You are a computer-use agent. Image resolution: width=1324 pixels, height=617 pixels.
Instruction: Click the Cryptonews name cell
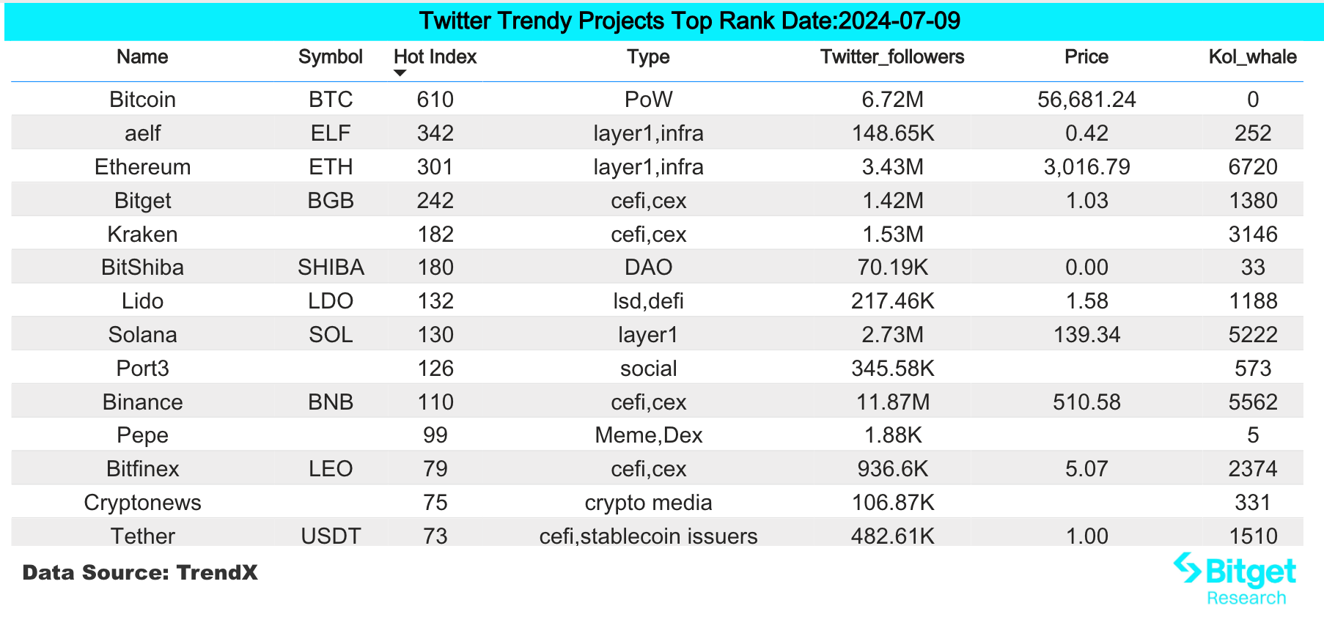pyautogui.click(x=142, y=503)
